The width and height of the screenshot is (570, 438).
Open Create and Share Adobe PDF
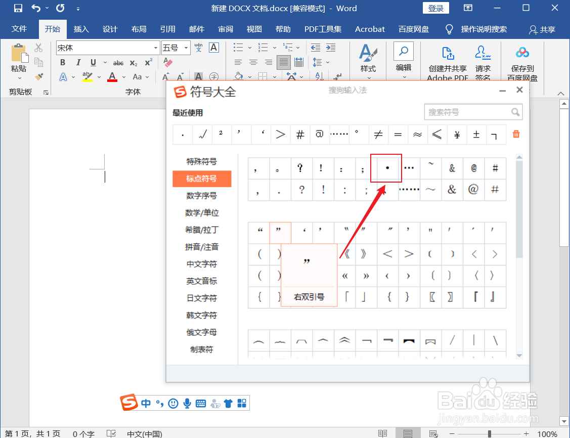(448, 62)
